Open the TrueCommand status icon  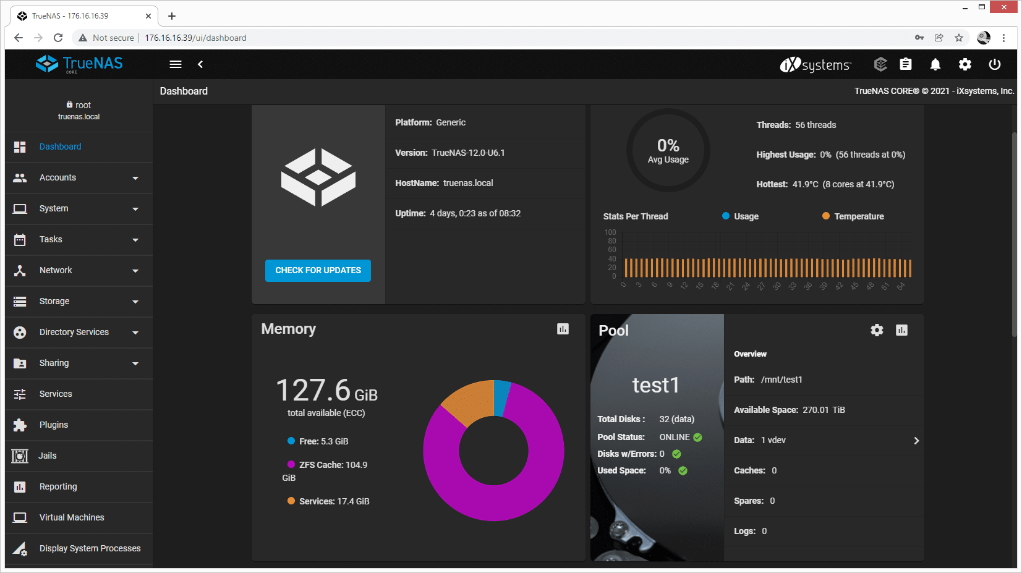coord(880,64)
